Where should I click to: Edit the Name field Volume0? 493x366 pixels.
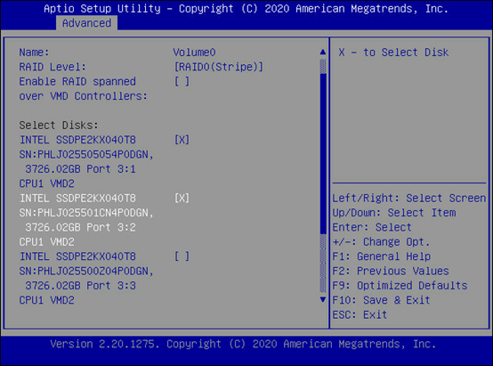tap(194, 53)
